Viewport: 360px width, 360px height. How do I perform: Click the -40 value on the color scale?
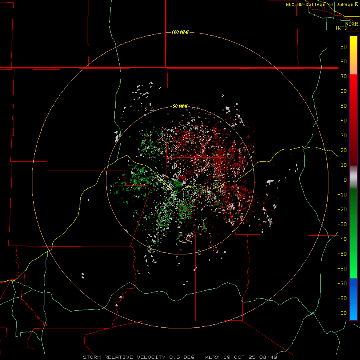[x=342, y=239]
